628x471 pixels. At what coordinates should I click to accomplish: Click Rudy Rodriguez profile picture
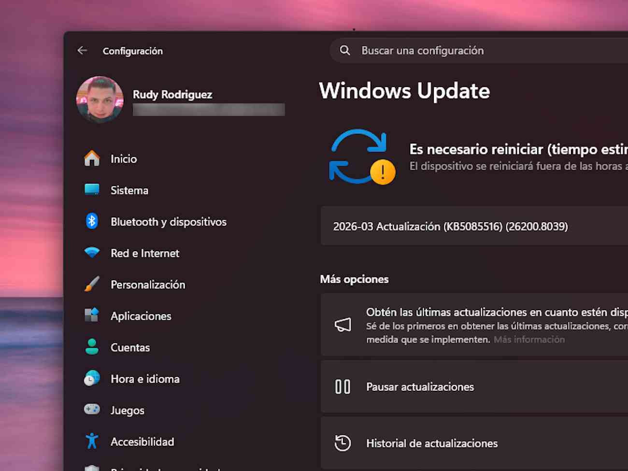pyautogui.click(x=100, y=100)
